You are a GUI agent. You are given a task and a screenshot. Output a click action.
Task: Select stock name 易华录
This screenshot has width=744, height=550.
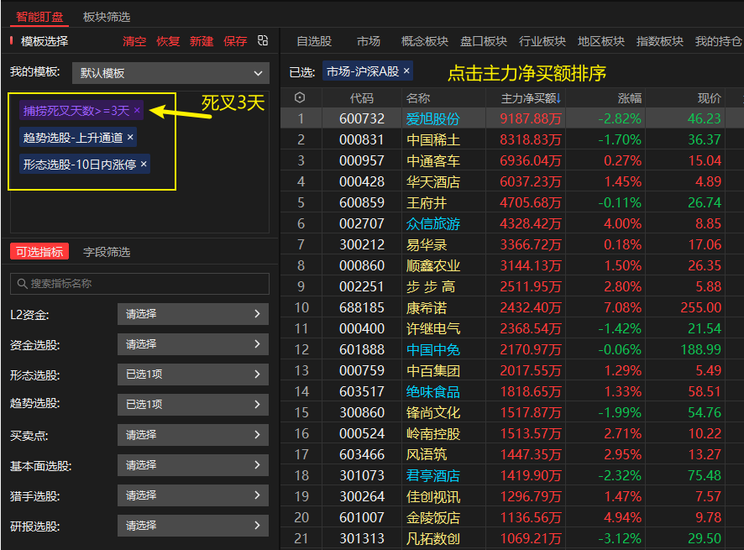pyautogui.click(x=426, y=244)
